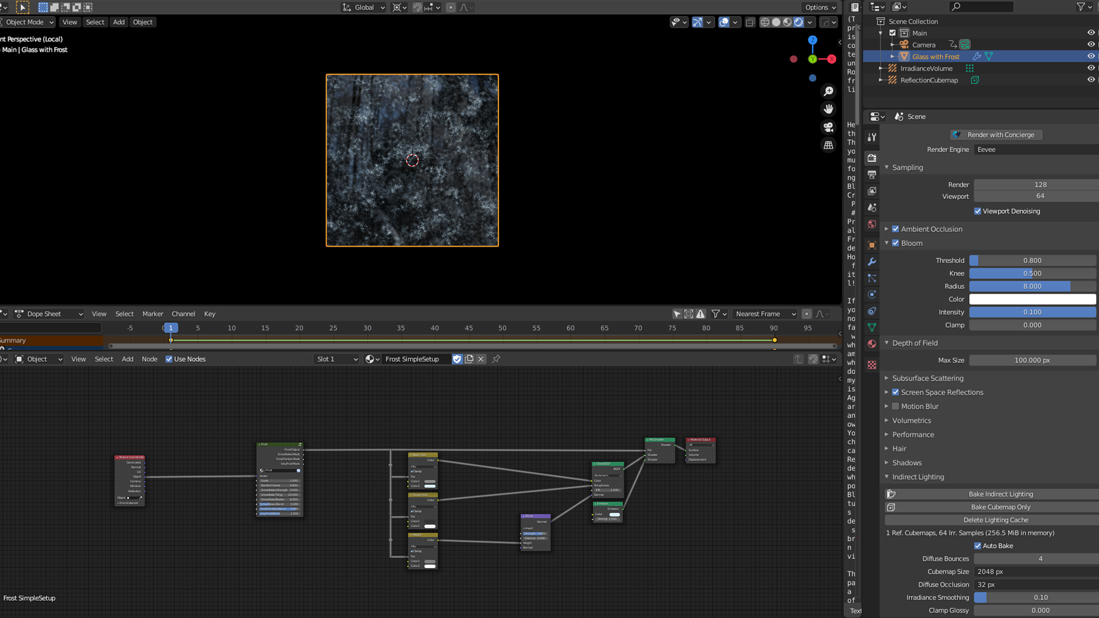This screenshot has width=1099, height=618.
Task: Disable the Bloom checkbox
Action: (x=896, y=243)
